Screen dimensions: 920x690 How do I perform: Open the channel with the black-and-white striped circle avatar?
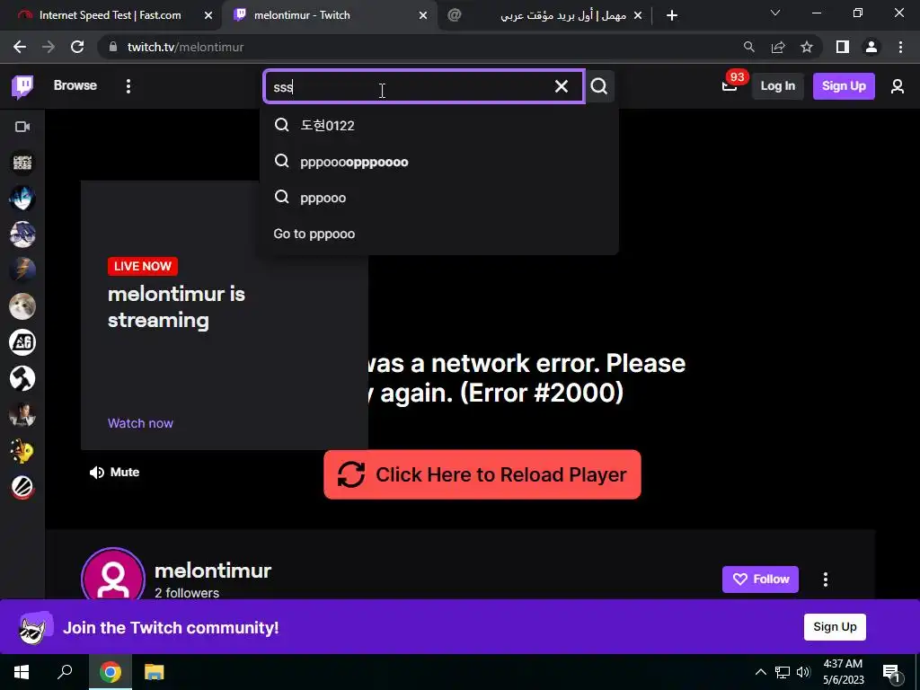pyautogui.click(x=22, y=487)
